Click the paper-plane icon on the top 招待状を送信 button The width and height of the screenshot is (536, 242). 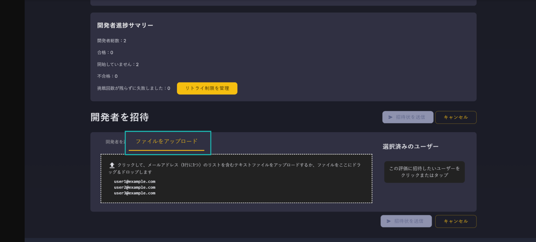click(x=390, y=117)
